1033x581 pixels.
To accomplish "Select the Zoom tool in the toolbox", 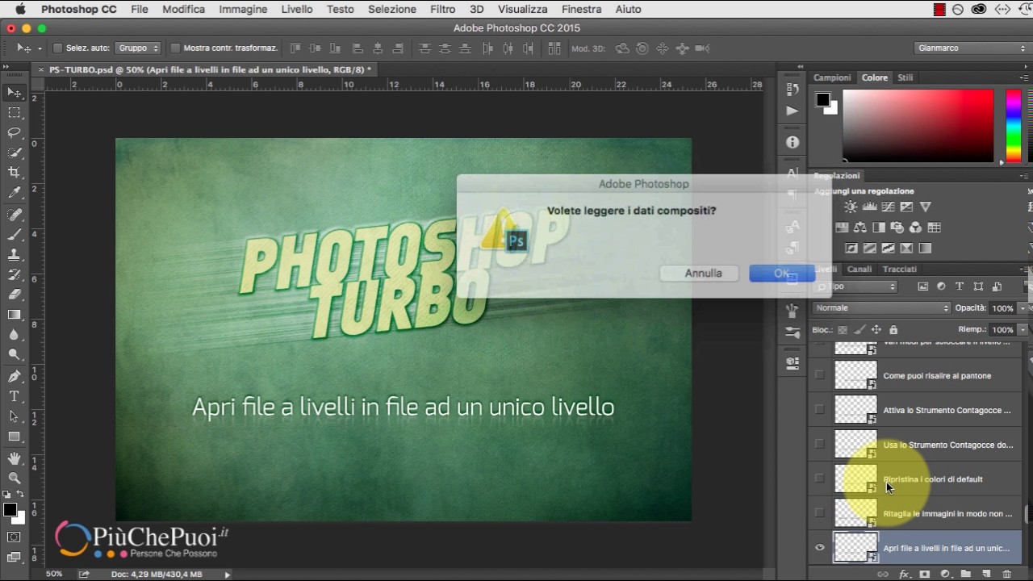I will point(15,478).
